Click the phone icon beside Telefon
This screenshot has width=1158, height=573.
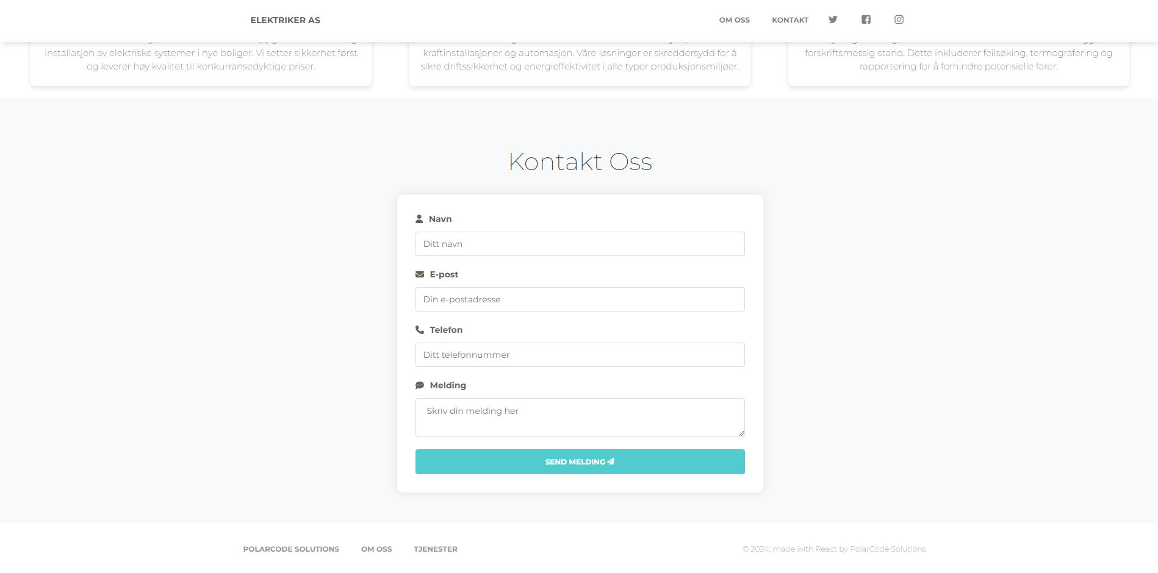click(420, 330)
